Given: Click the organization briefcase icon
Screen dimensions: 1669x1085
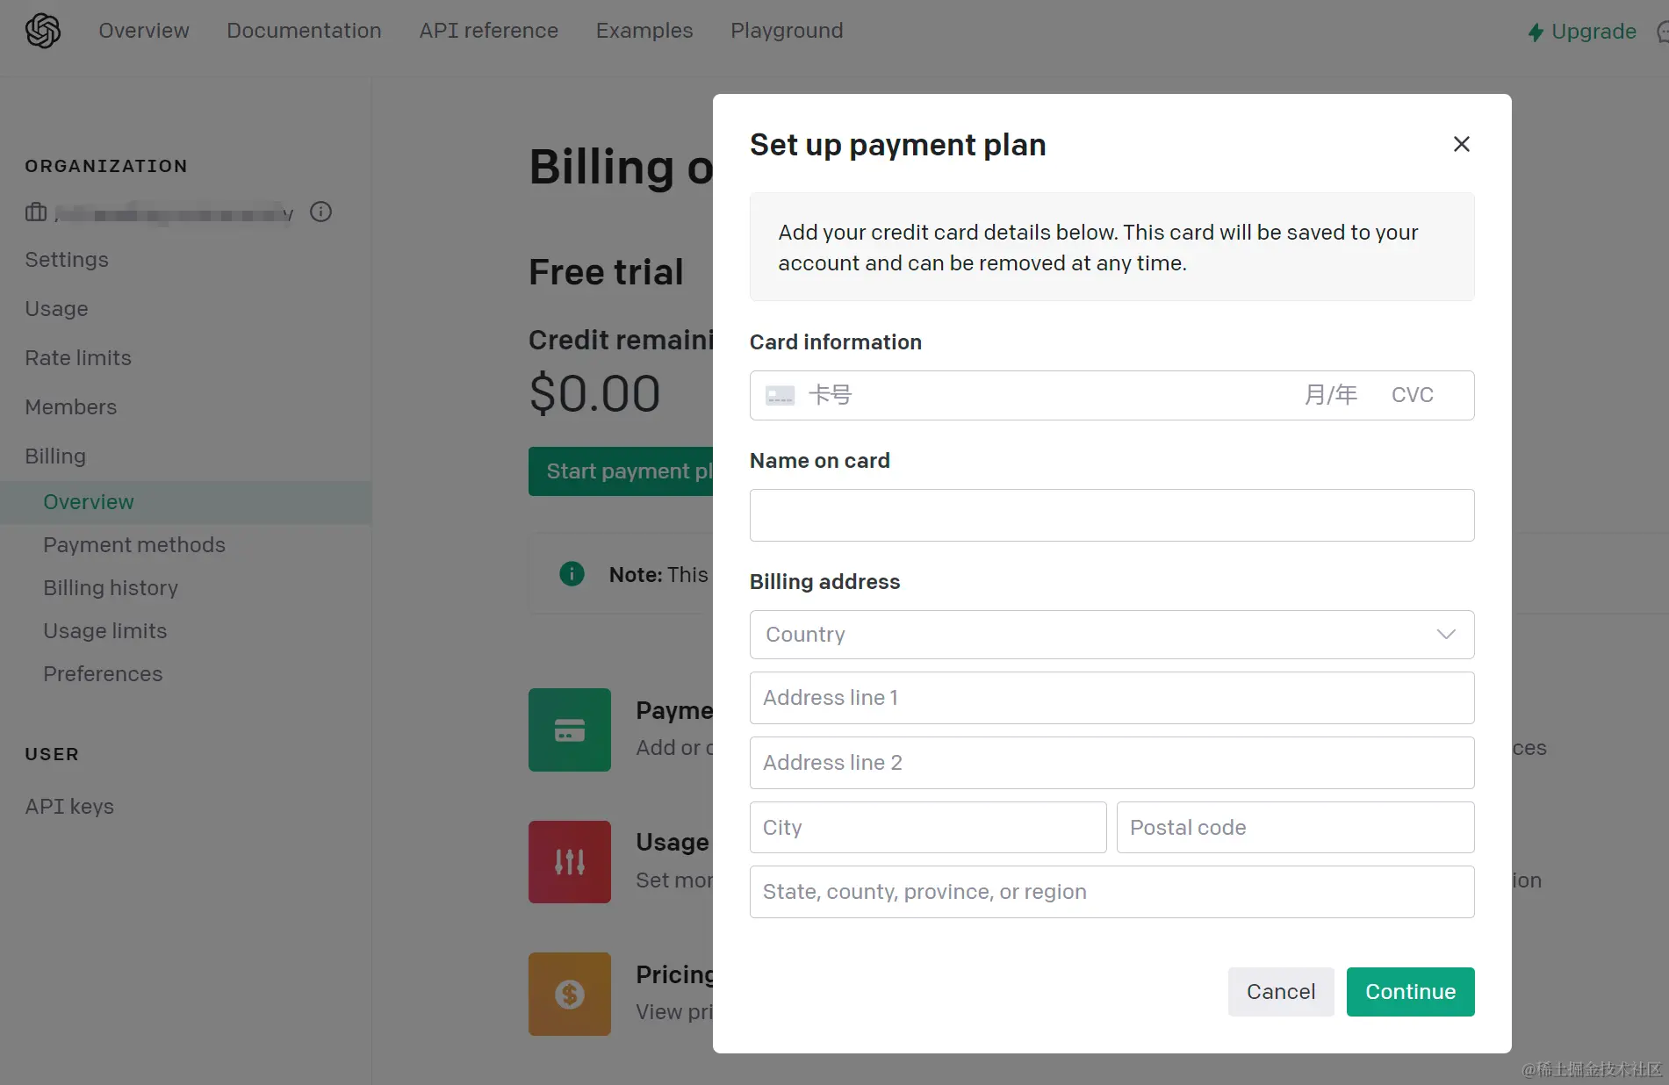Looking at the screenshot, I should 36,212.
